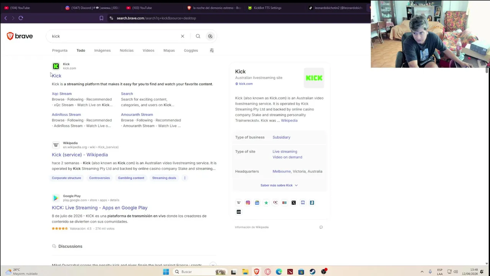The width and height of the screenshot is (490, 276).
Task: Switch to the Videos tab
Action: [x=149, y=50]
